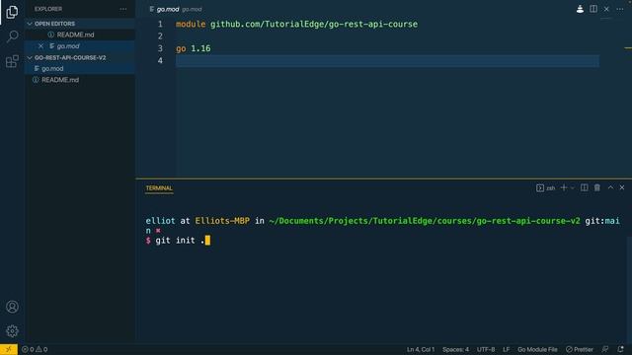Viewport: 632px width, 355px height.
Task: Switch to the go.mod editor tab
Action: pyautogui.click(x=167, y=9)
